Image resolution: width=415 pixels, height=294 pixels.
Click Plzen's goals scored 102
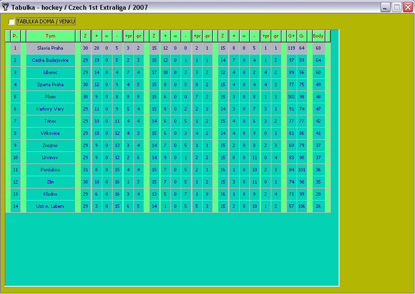point(291,97)
